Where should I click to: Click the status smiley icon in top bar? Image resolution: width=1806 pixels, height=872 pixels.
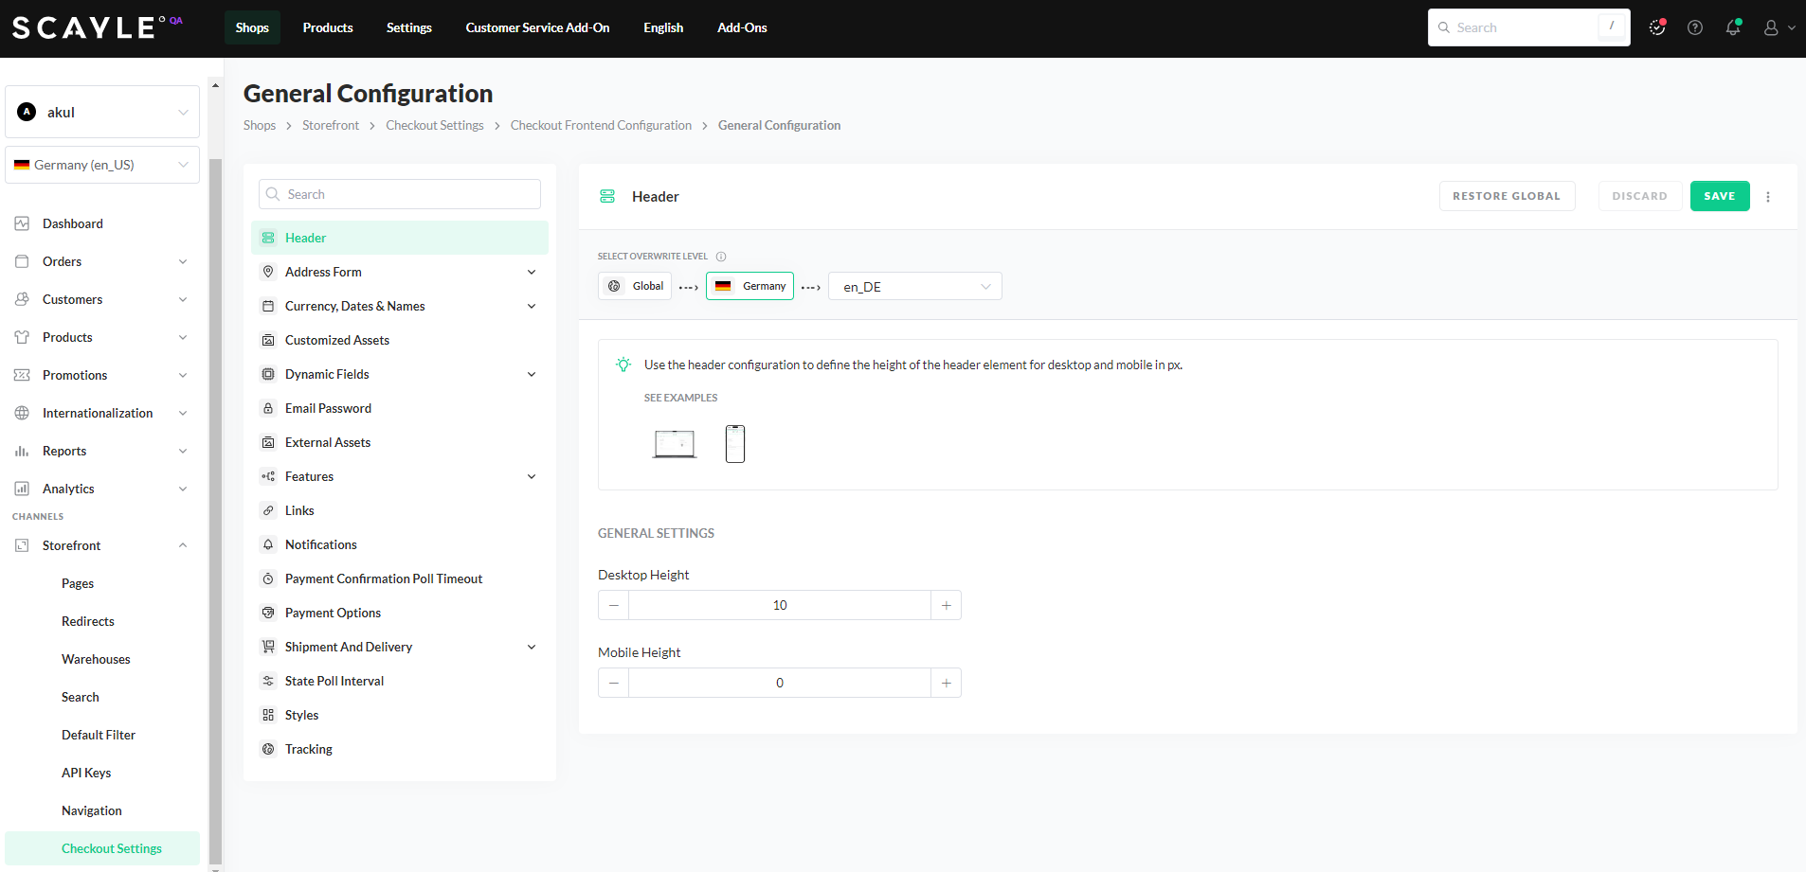coord(1657,28)
